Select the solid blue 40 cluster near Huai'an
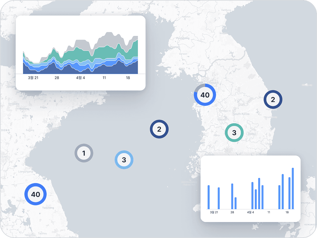The height and width of the screenshot is (238, 317). tap(35, 194)
